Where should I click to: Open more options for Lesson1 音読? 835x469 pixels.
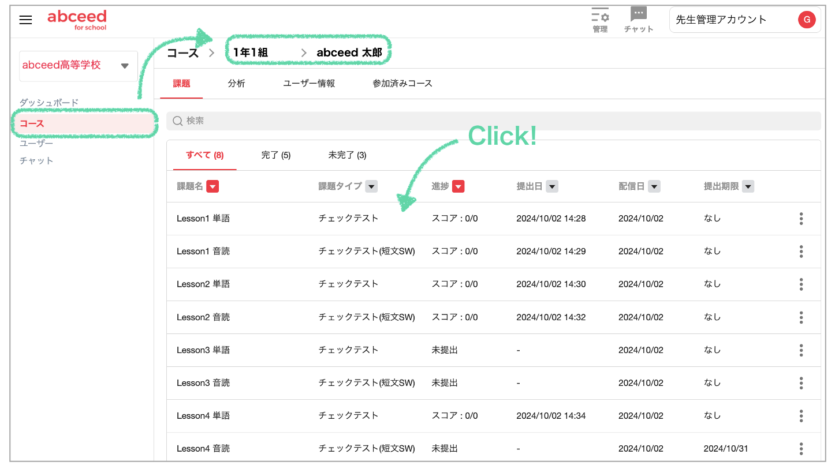[801, 252]
